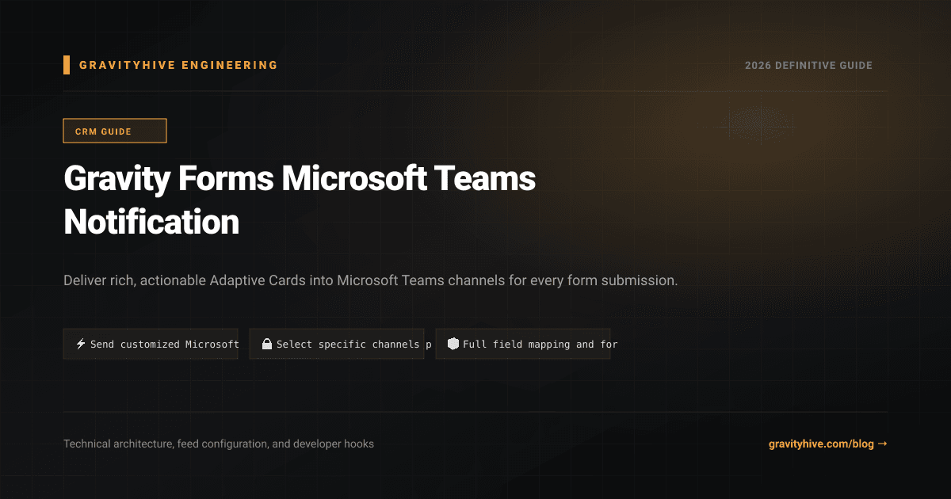Click the 'Technical architecture, feed configuration' footer text
Image resolution: width=951 pixels, height=499 pixels.
point(219,444)
